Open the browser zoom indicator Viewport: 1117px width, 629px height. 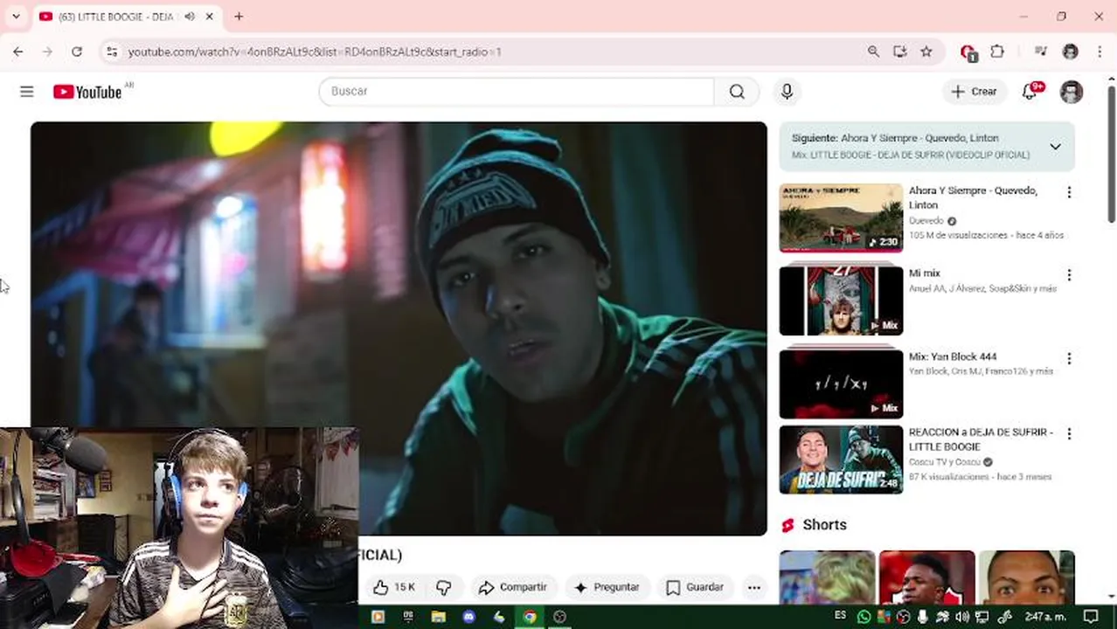point(873,52)
